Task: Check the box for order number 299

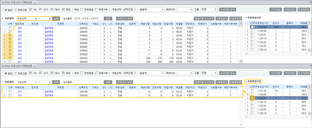Action: coord(10,28)
